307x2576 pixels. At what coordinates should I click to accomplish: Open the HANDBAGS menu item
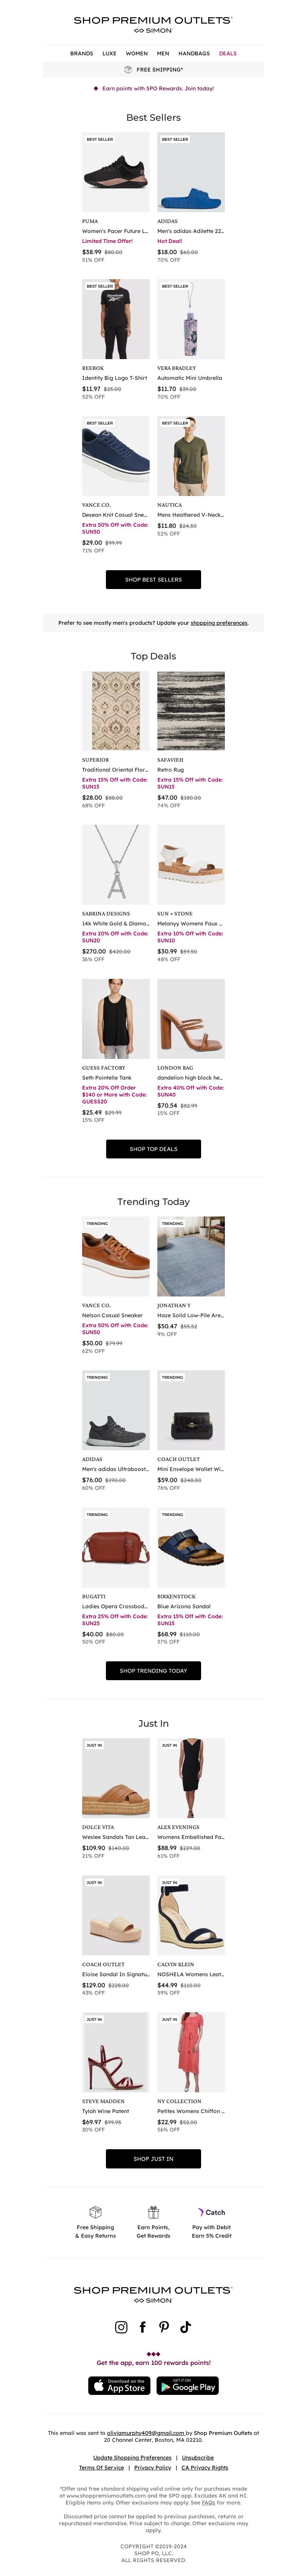[x=193, y=53]
